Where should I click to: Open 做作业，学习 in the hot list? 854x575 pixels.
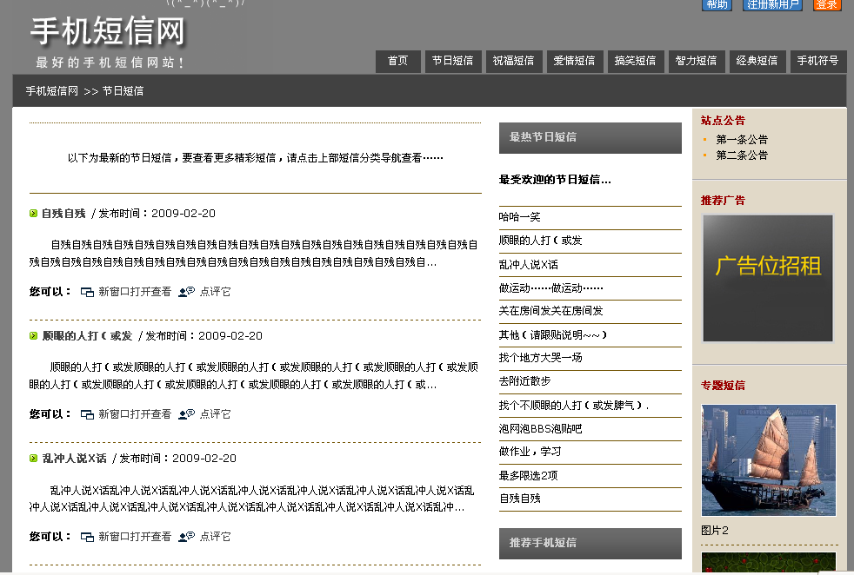[530, 452]
